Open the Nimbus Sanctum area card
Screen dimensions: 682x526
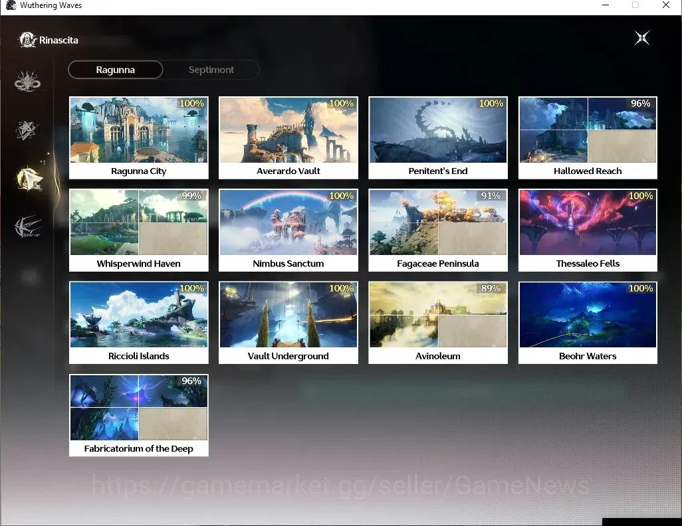click(x=288, y=230)
